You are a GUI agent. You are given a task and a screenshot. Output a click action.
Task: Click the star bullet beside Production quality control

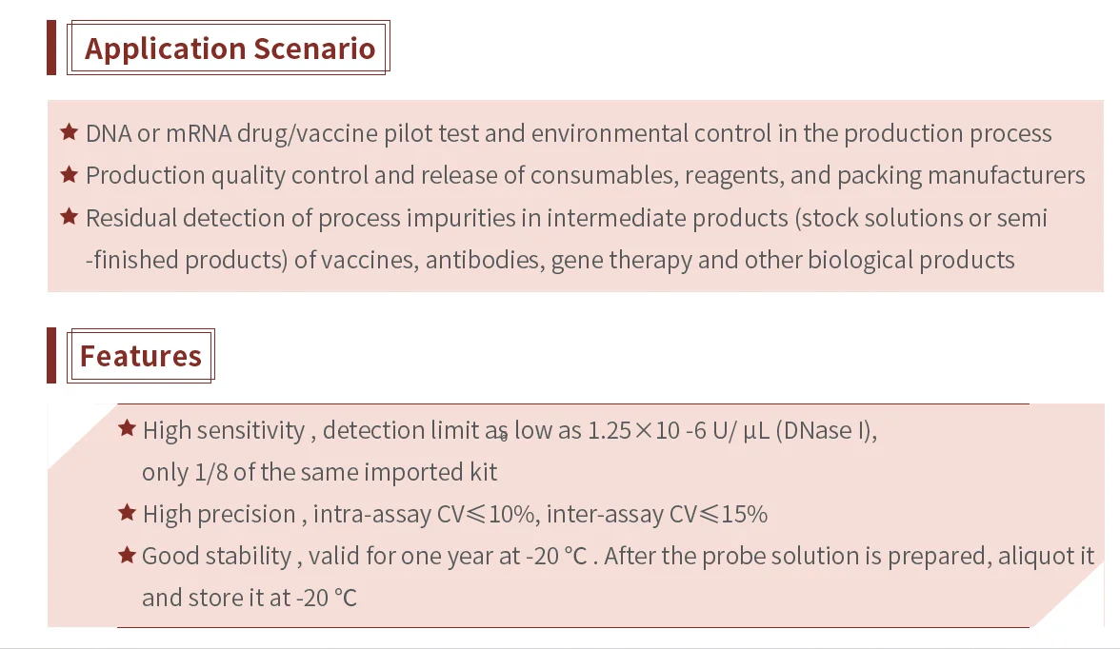point(69,174)
